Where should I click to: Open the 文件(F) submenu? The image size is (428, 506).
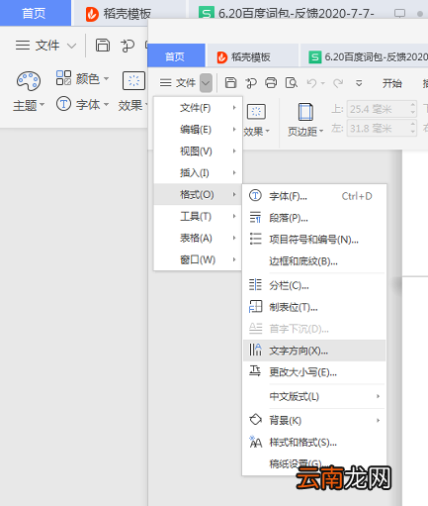pyautogui.click(x=198, y=108)
